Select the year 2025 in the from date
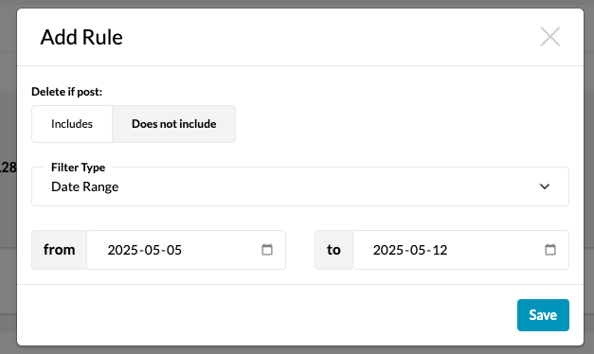The height and width of the screenshot is (354, 594). (122, 250)
